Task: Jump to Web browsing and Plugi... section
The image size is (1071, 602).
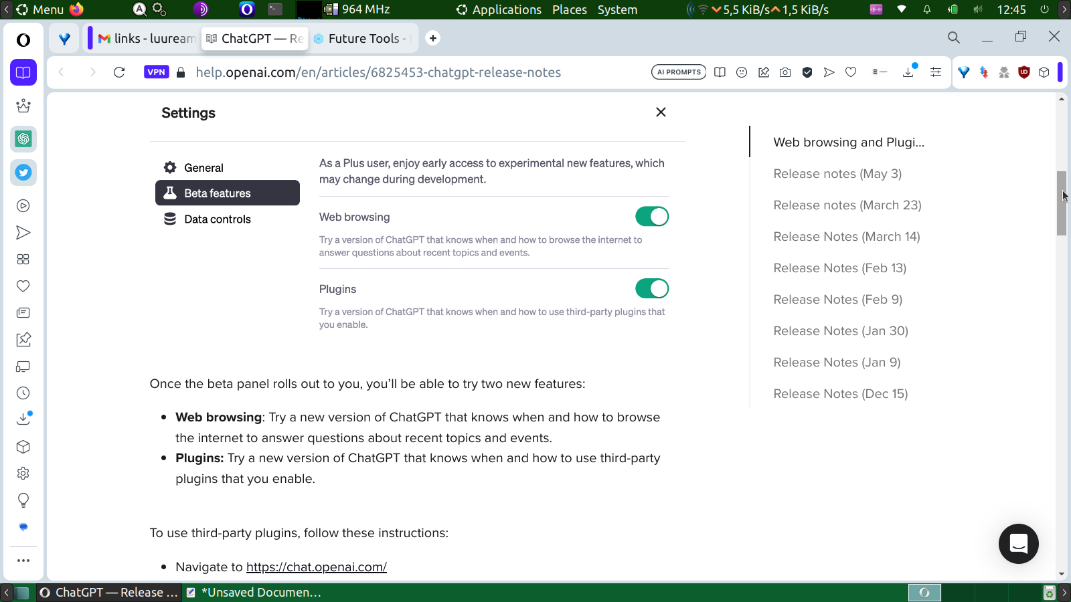Action: 849,142
